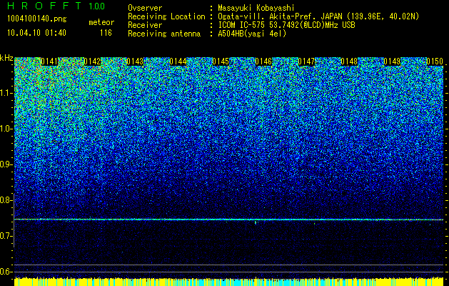Click the 0147 time marker
This screenshot has width=449, height=286.
(x=306, y=61)
